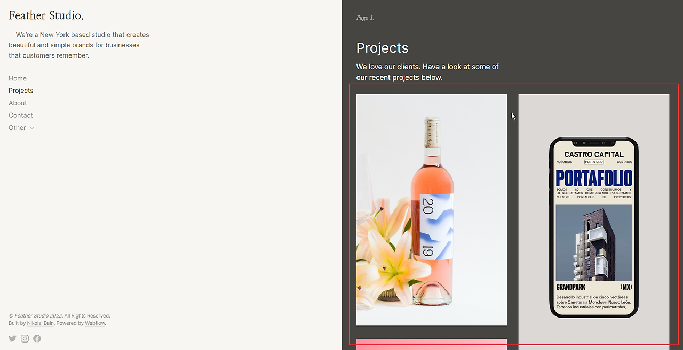
Task: Click the 2019 label on the bottle
Action: (x=428, y=227)
